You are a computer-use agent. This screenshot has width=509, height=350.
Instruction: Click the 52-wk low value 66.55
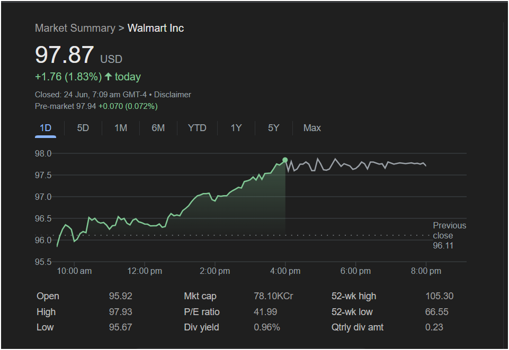[436, 312]
